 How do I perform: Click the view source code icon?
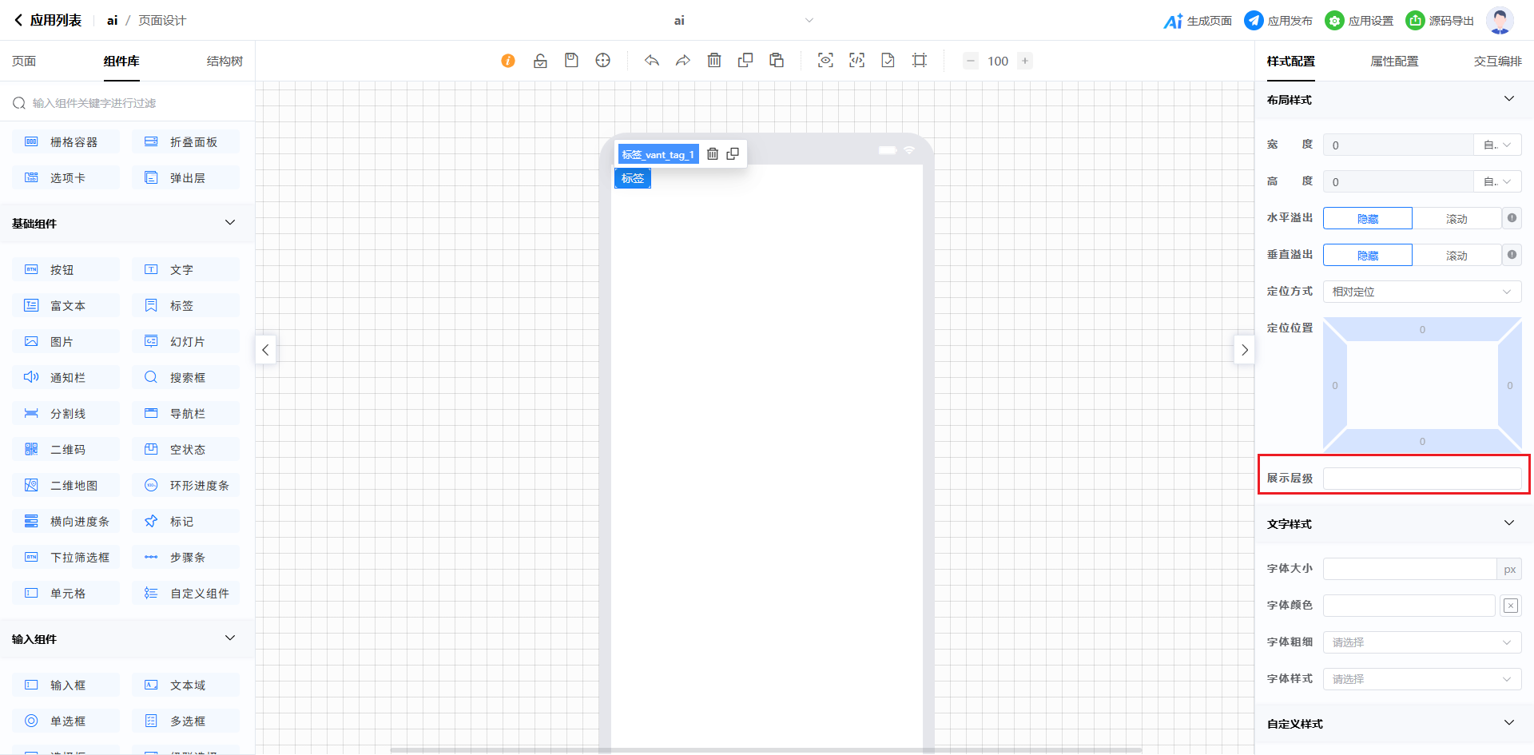click(856, 61)
